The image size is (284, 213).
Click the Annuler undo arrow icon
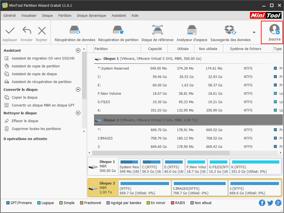click(x=27, y=31)
